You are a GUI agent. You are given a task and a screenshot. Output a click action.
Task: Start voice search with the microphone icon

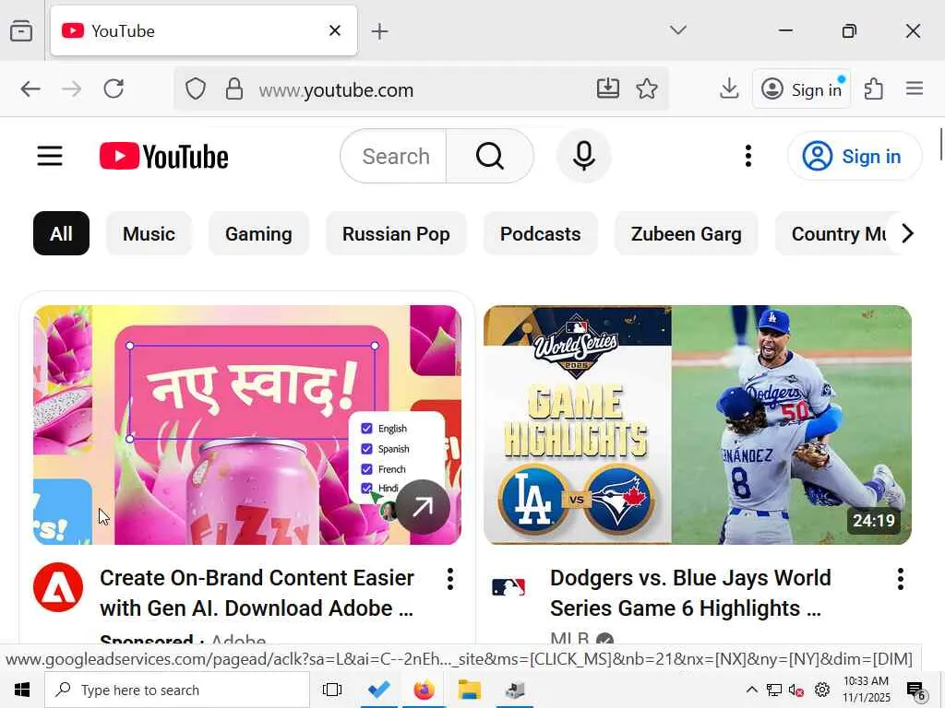click(583, 157)
